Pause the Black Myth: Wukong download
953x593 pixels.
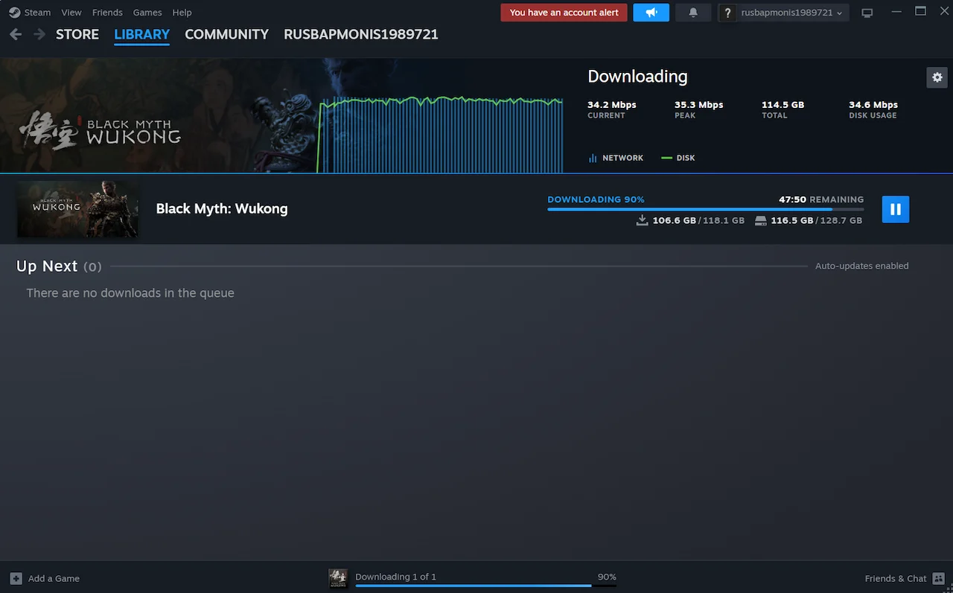click(x=896, y=209)
